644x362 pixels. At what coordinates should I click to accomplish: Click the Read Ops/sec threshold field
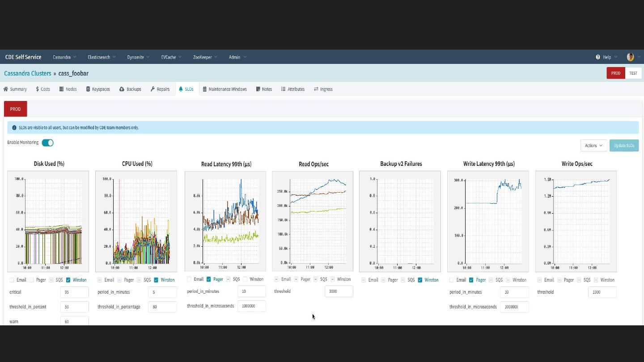pyautogui.click(x=339, y=291)
